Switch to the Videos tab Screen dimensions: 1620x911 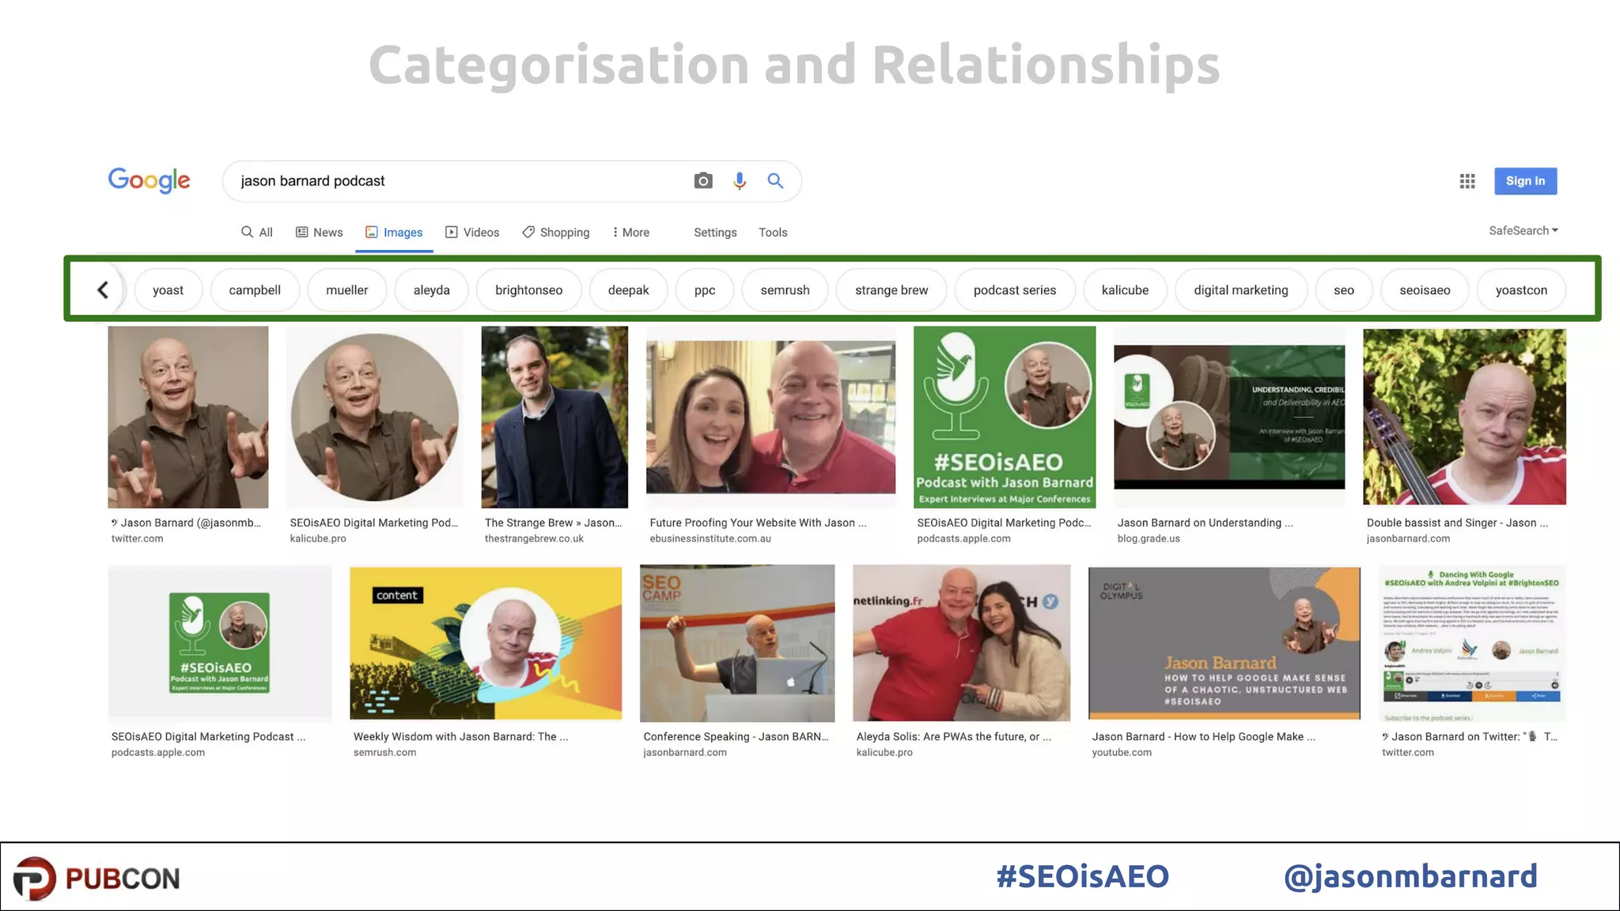(x=472, y=232)
